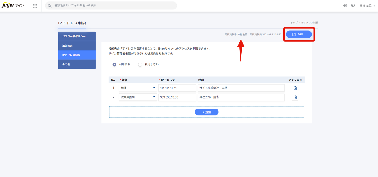Click the 保存 save button
Viewport: 378px width, 177px height.
(x=299, y=35)
